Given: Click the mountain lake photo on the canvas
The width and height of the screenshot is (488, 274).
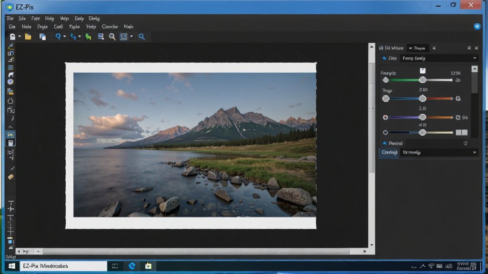Looking at the screenshot, I should point(194,145).
